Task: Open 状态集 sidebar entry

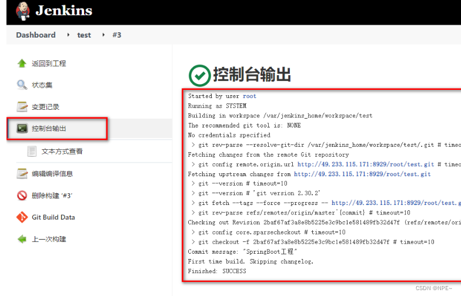Action: (x=42, y=85)
